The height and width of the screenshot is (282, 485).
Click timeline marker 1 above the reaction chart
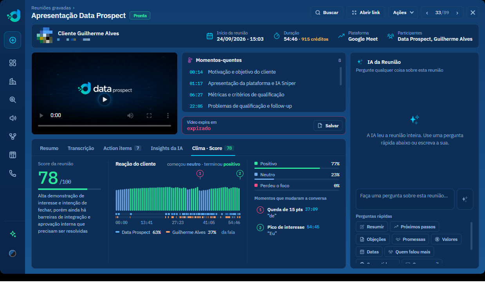pyautogui.click(x=200, y=174)
